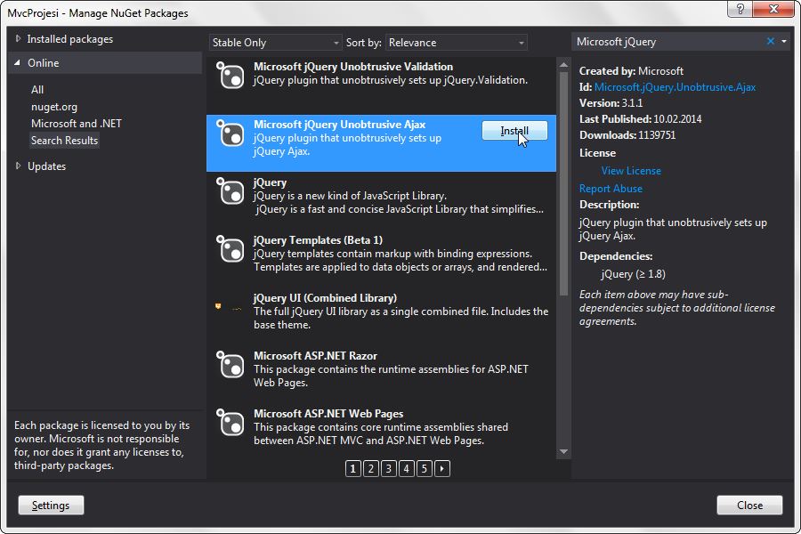Clear the search box with the X icon
801x534 pixels.
pos(771,42)
